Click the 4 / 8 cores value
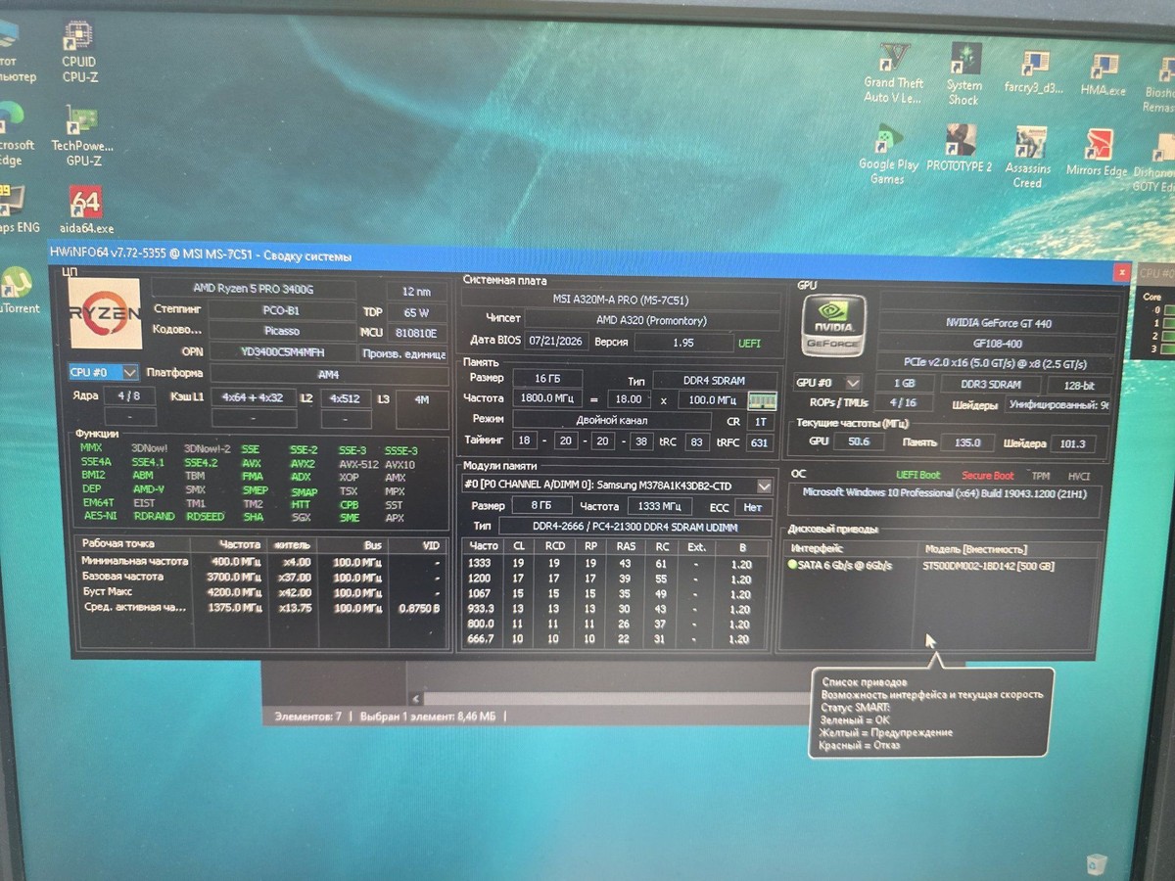This screenshot has height=881, width=1175. click(x=128, y=395)
